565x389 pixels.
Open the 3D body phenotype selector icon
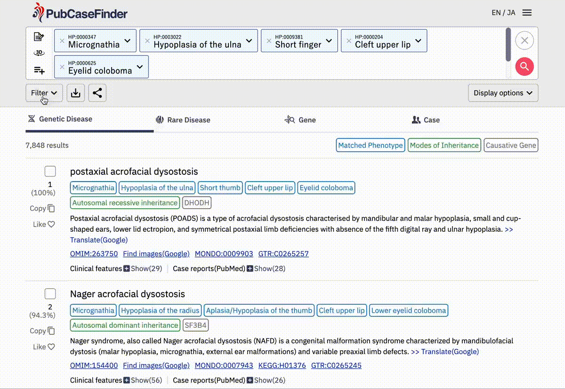(39, 53)
